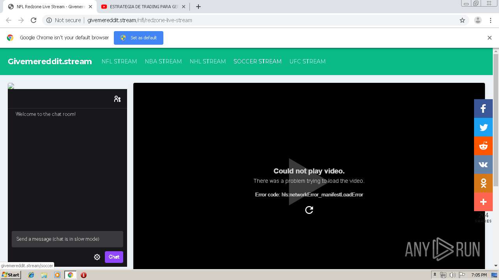Open chat settings with the gear icon
Screen dimensions: 499x280
pos(97,257)
